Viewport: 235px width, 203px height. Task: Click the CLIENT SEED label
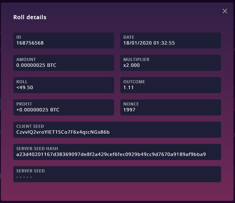coord(30,126)
